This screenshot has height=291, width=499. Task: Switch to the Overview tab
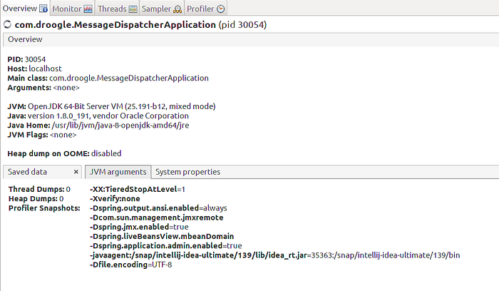click(x=25, y=9)
